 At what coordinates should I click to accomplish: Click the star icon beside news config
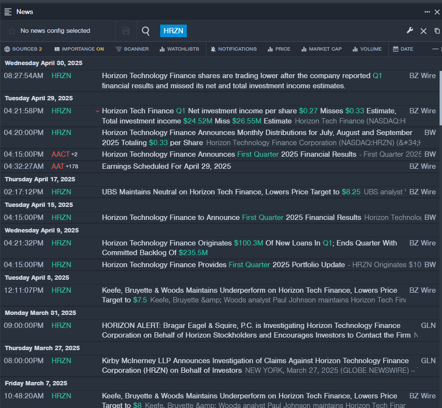[12, 31]
